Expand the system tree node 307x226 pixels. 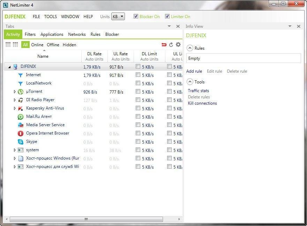[15, 150]
